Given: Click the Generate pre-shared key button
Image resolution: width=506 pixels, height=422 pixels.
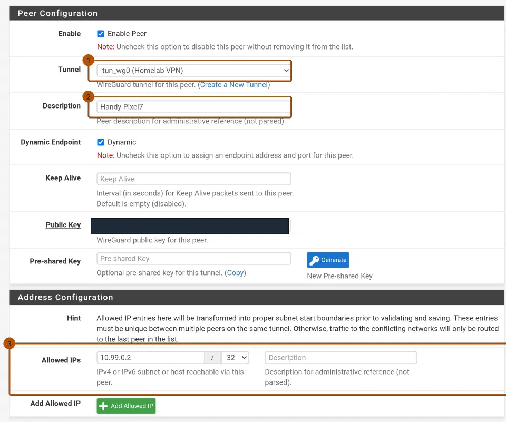Looking at the screenshot, I should (328, 260).
